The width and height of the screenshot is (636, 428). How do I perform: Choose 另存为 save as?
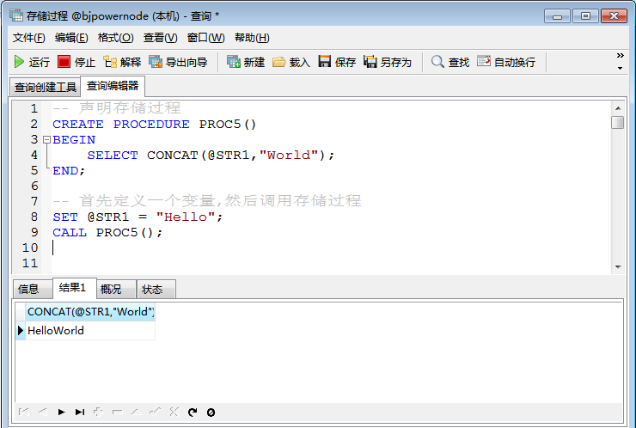coord(388,62)
